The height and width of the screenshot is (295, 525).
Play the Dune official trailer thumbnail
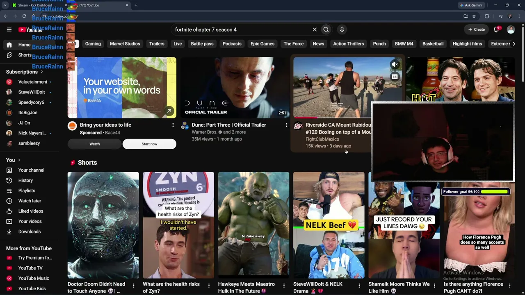235,88
